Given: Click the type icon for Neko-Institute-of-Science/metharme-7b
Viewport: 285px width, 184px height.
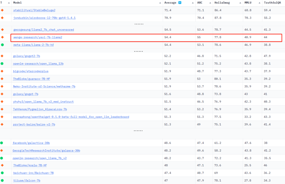Looking at the screenshot, I should (2, 86).
